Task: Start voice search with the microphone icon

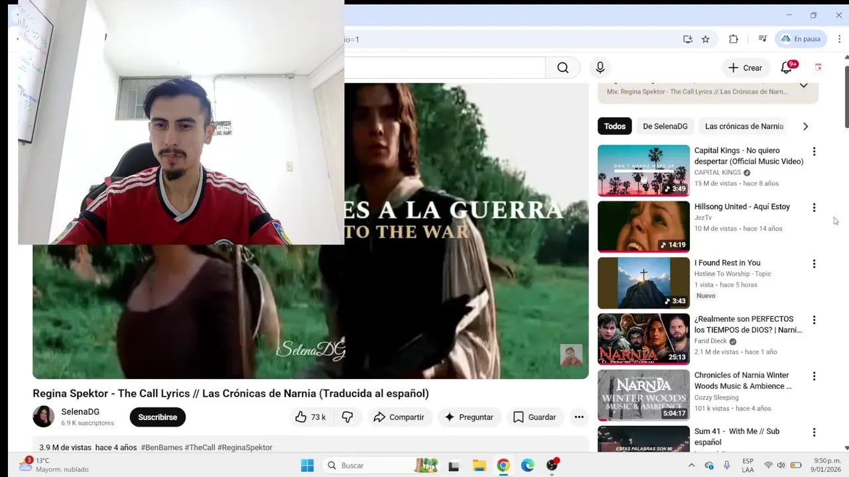Action: click(600, 68)
